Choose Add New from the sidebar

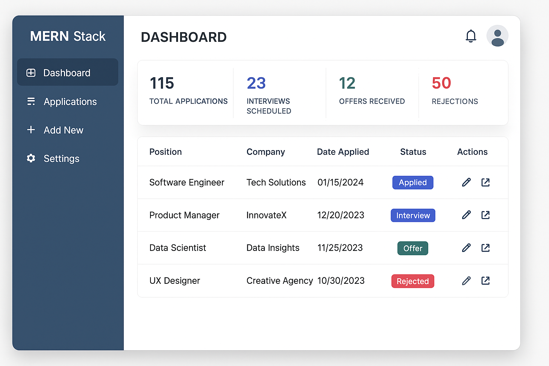(x=63, y=130)
